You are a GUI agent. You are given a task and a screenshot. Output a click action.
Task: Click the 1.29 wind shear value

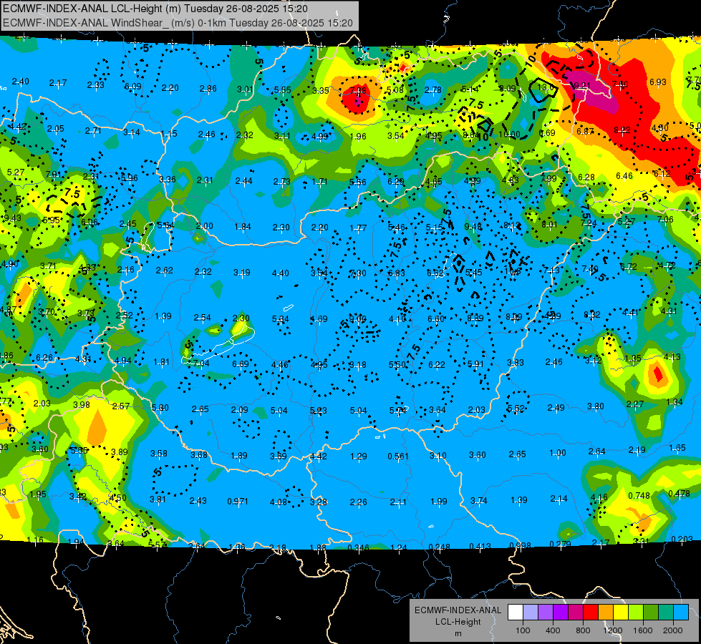pos(359,456)
